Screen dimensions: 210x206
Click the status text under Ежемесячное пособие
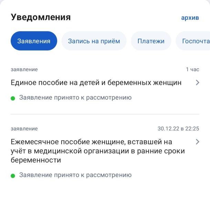pos(75,175)
